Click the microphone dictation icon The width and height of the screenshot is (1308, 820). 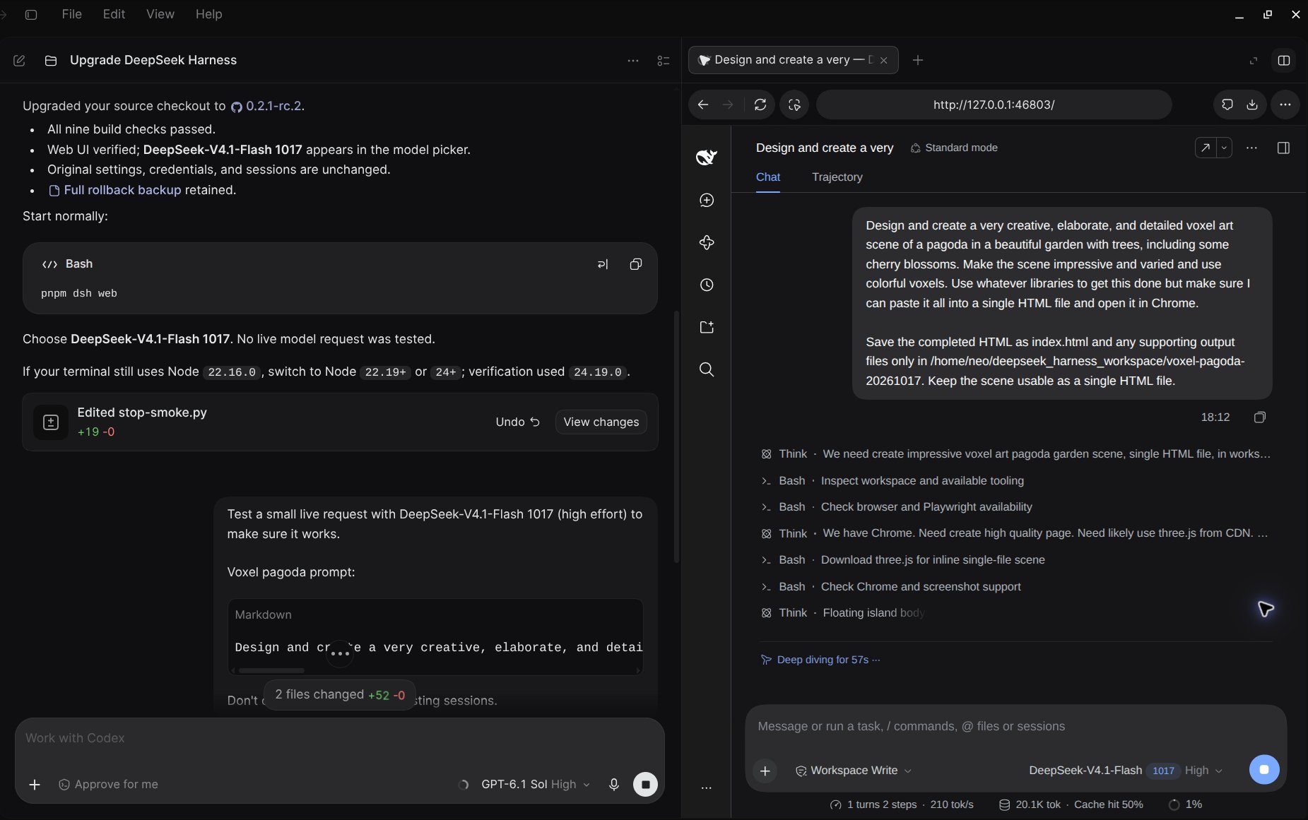click(x=614, y=785)
